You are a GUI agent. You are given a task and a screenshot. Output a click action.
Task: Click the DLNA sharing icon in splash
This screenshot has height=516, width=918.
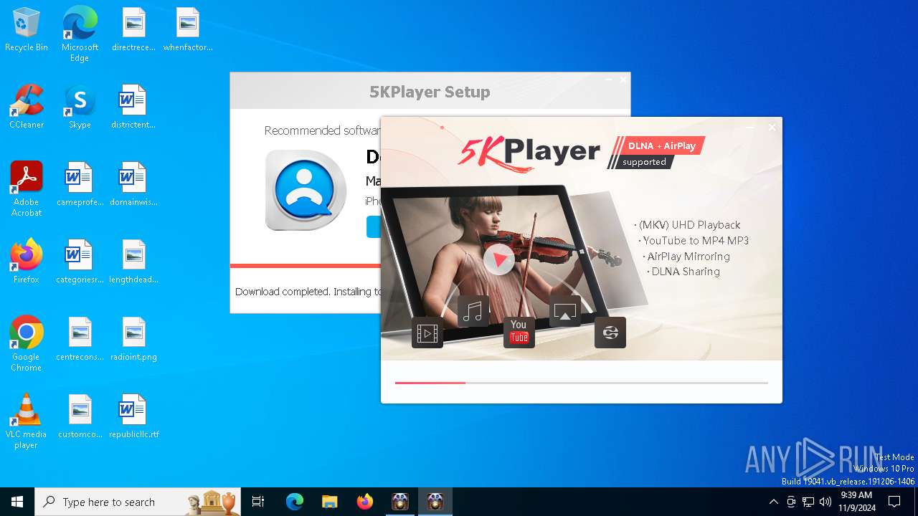click(x=610, y=333)
